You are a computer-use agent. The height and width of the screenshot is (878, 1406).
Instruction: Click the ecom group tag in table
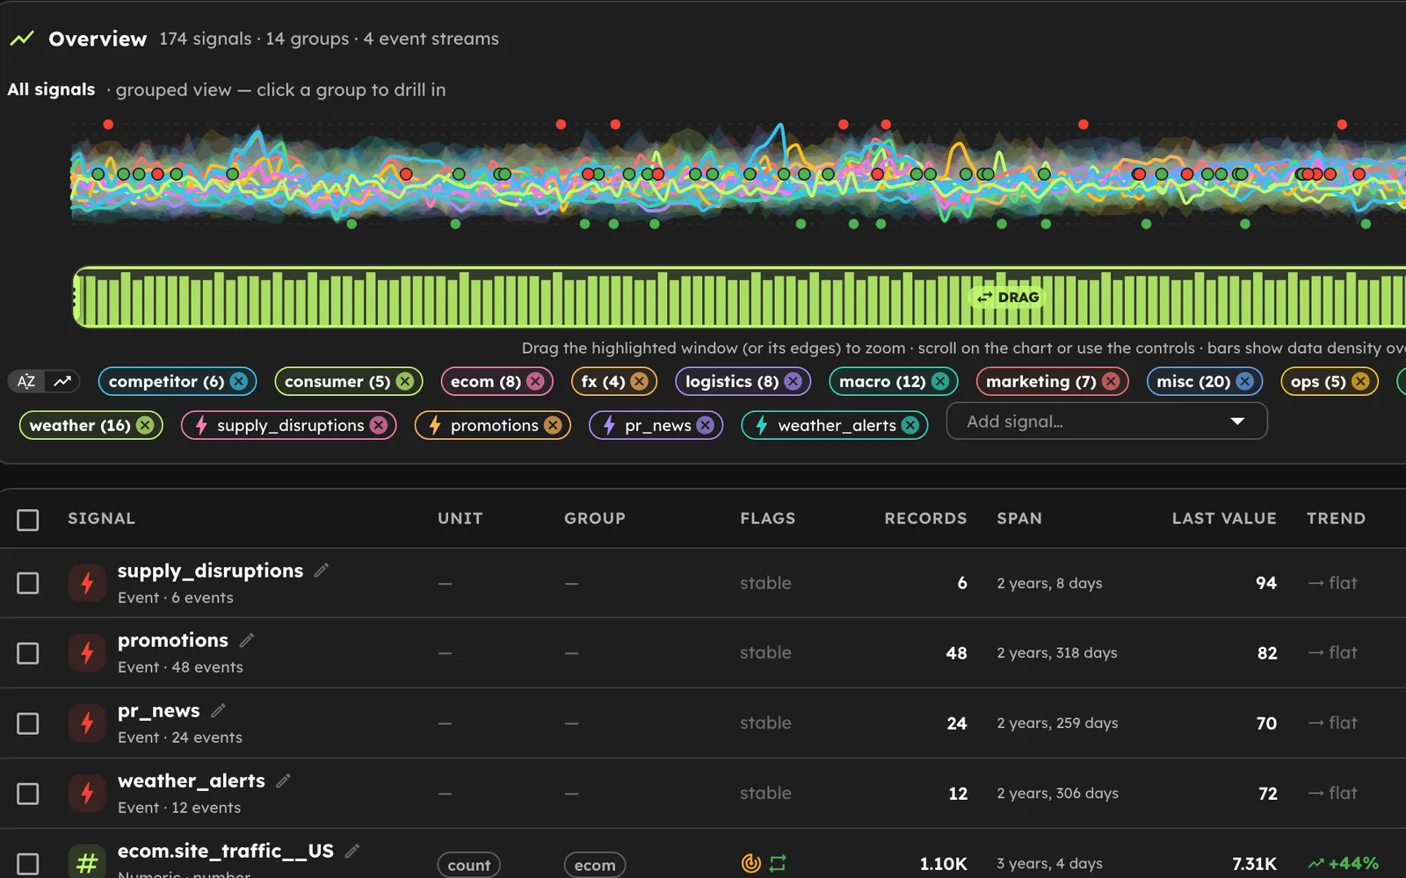[x=595, y=865]
